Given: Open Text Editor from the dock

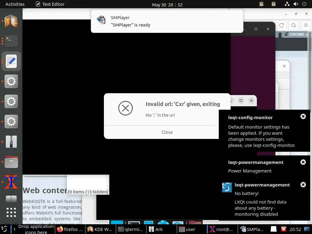Looking at the screenshot, I should pyautogui.click(x=11, y=61).
